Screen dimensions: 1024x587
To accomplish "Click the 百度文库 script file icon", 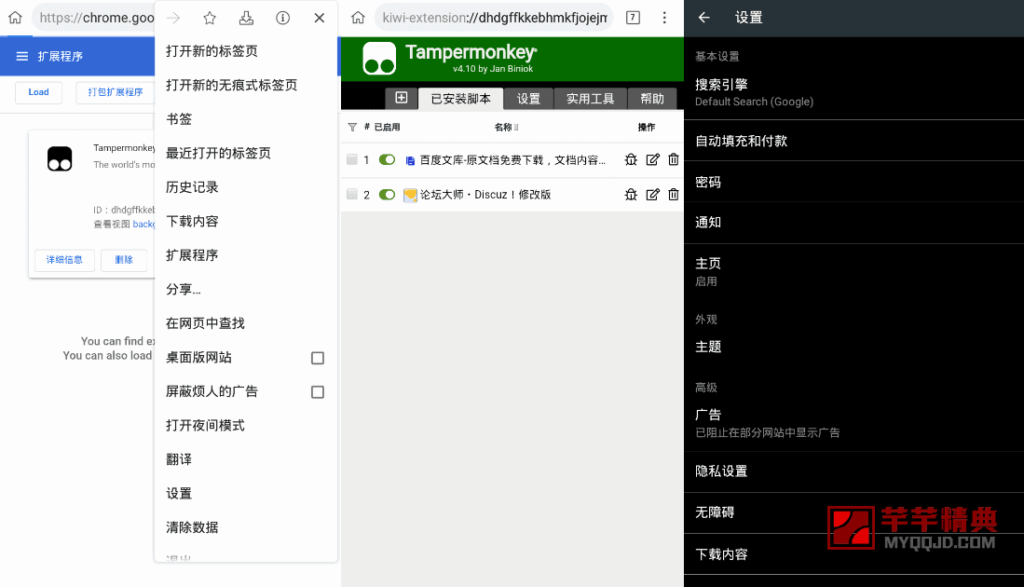I will [410, 160].
